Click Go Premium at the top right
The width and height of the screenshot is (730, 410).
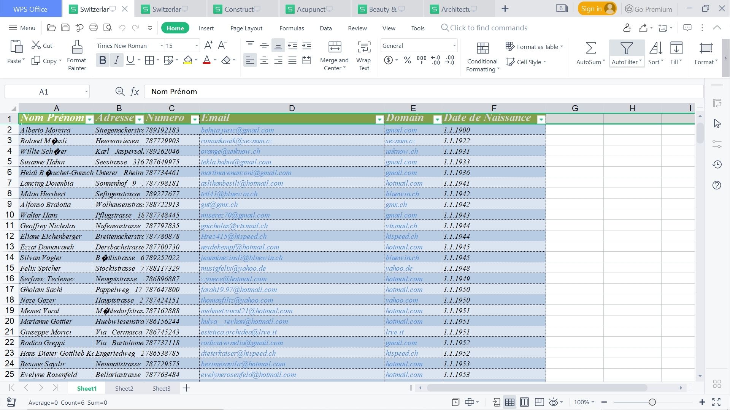coord(648,9)
